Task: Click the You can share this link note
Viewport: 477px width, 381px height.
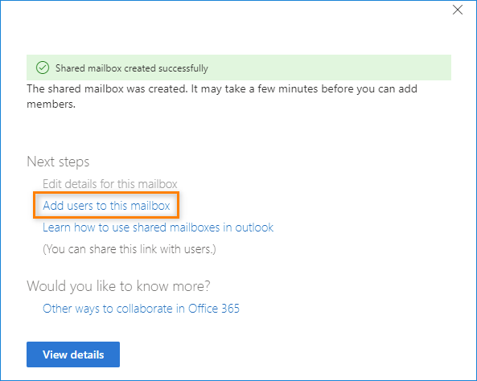Action: (x=130, y=249)
